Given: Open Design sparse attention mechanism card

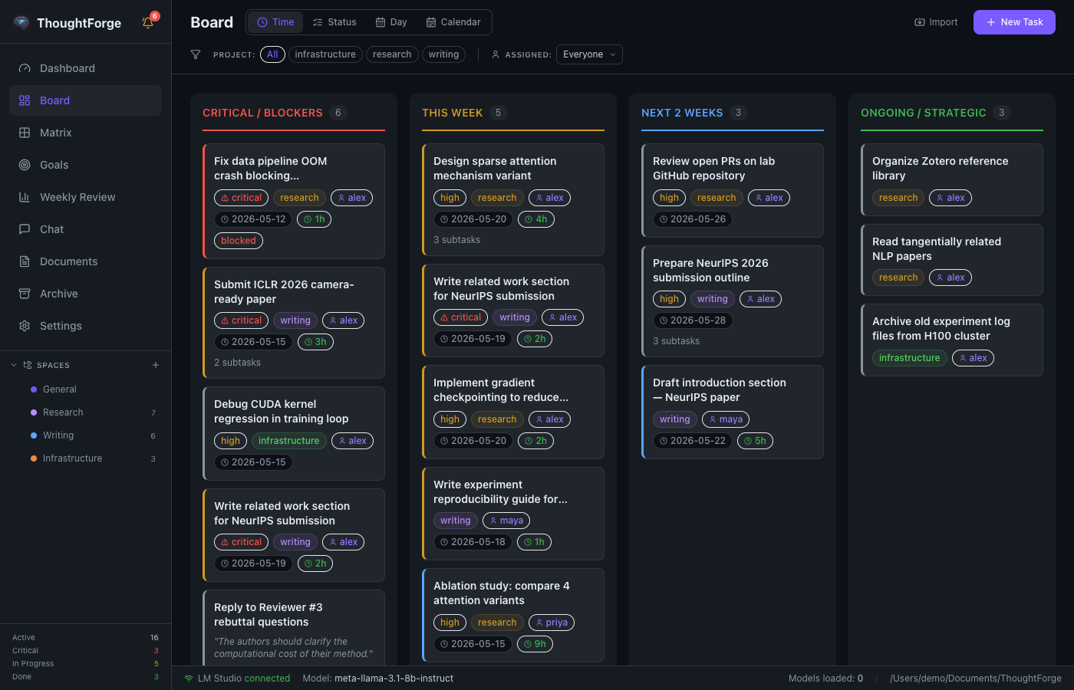Looking at the screenshot, I should tap(513, 199).
